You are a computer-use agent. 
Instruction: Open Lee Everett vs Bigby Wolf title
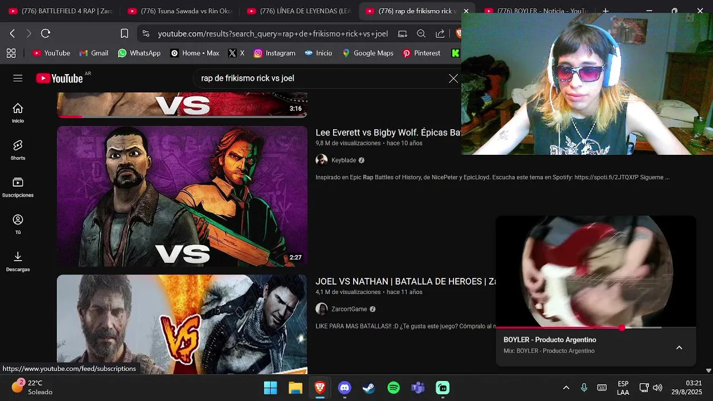click(388, 133)
